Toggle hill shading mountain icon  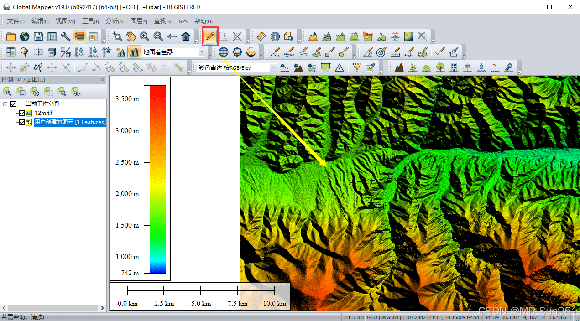[x=134, y=52]
